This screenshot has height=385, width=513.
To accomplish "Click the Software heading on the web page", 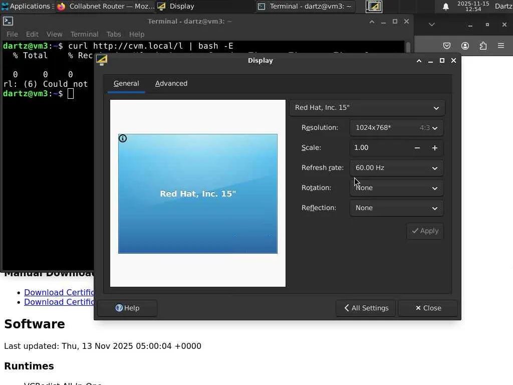I will click(x=35, y=324).
